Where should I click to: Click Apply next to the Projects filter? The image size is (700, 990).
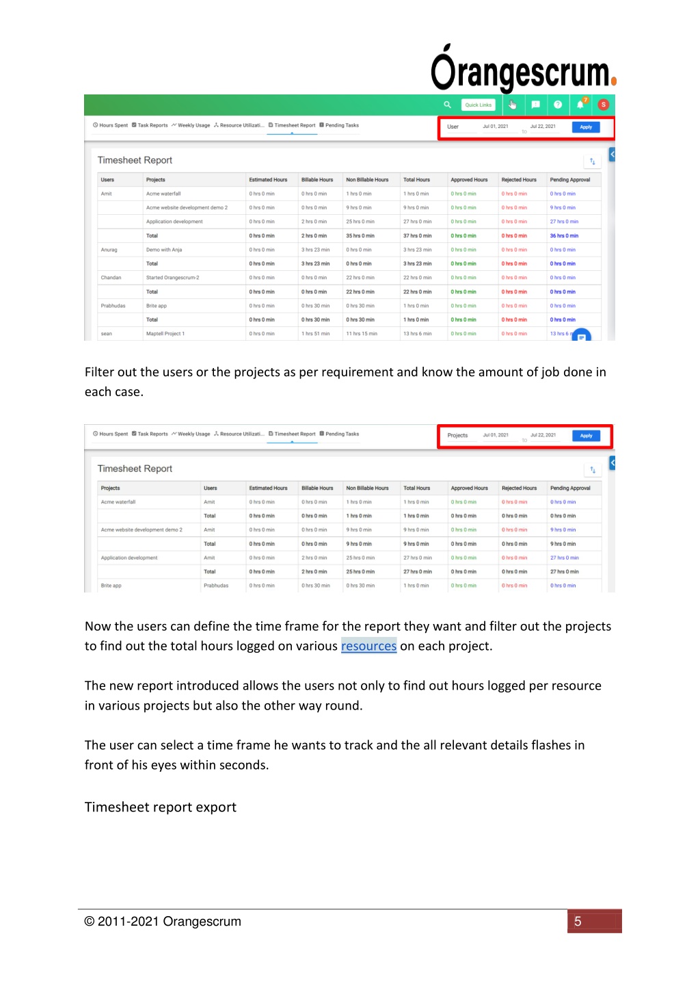586,436
